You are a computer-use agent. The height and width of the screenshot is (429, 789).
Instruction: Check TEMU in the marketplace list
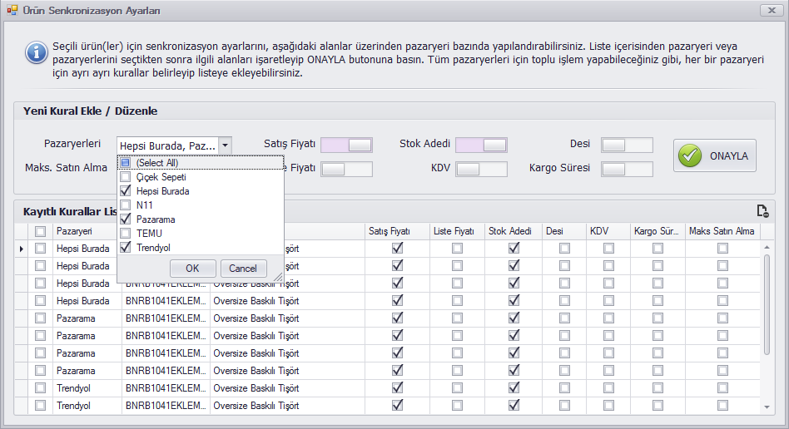(126, 234)
